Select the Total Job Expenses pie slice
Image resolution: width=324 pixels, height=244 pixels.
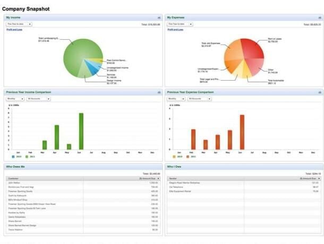(234, 50)
